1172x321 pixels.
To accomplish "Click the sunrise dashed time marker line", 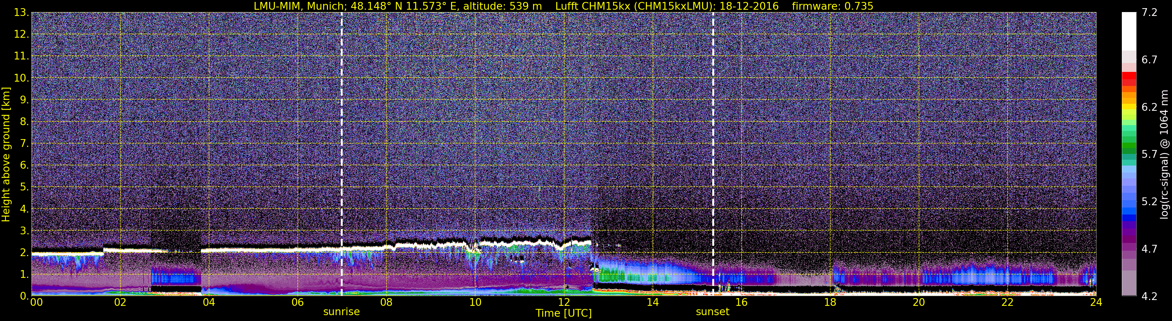I will point(341,154).
